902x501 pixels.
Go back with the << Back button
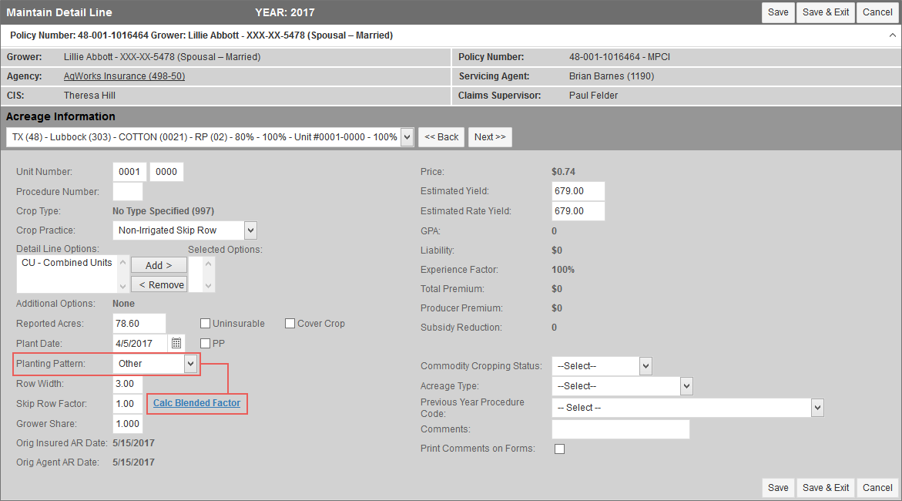click(441, 137)
